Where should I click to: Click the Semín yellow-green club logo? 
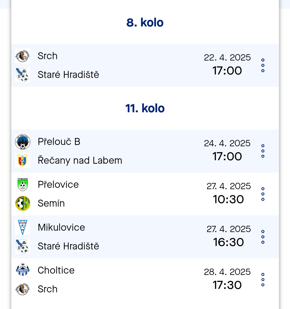click(23, 203)
